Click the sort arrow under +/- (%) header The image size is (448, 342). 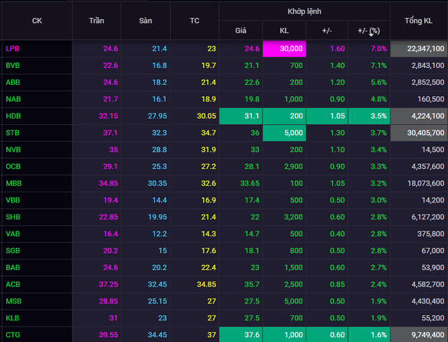click(x=370, y=35)
